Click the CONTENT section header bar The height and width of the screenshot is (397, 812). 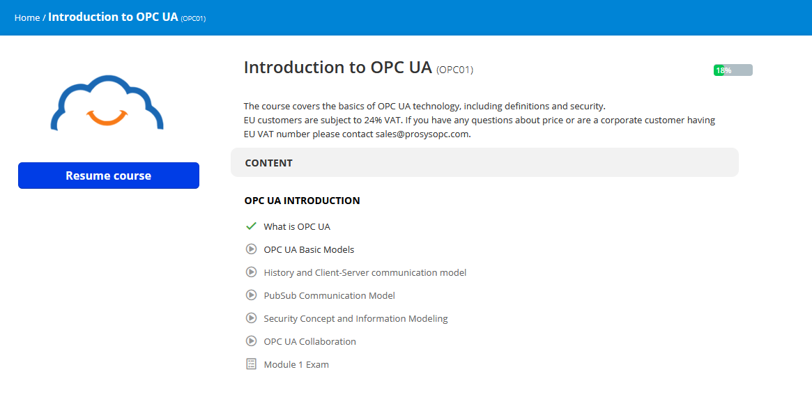click(484, 163)
